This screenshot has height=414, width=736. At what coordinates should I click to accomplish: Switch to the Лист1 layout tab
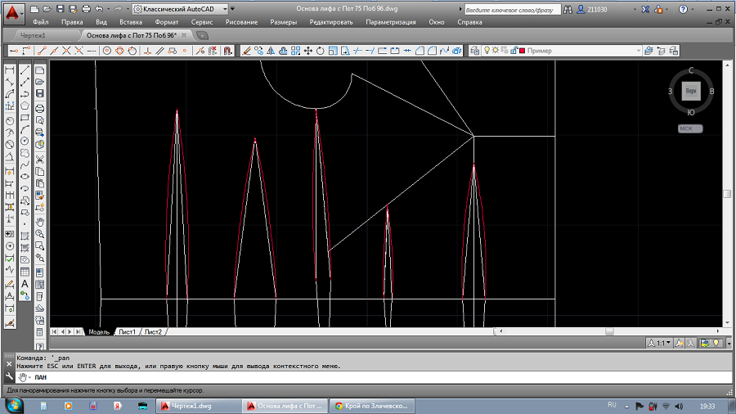127,332
